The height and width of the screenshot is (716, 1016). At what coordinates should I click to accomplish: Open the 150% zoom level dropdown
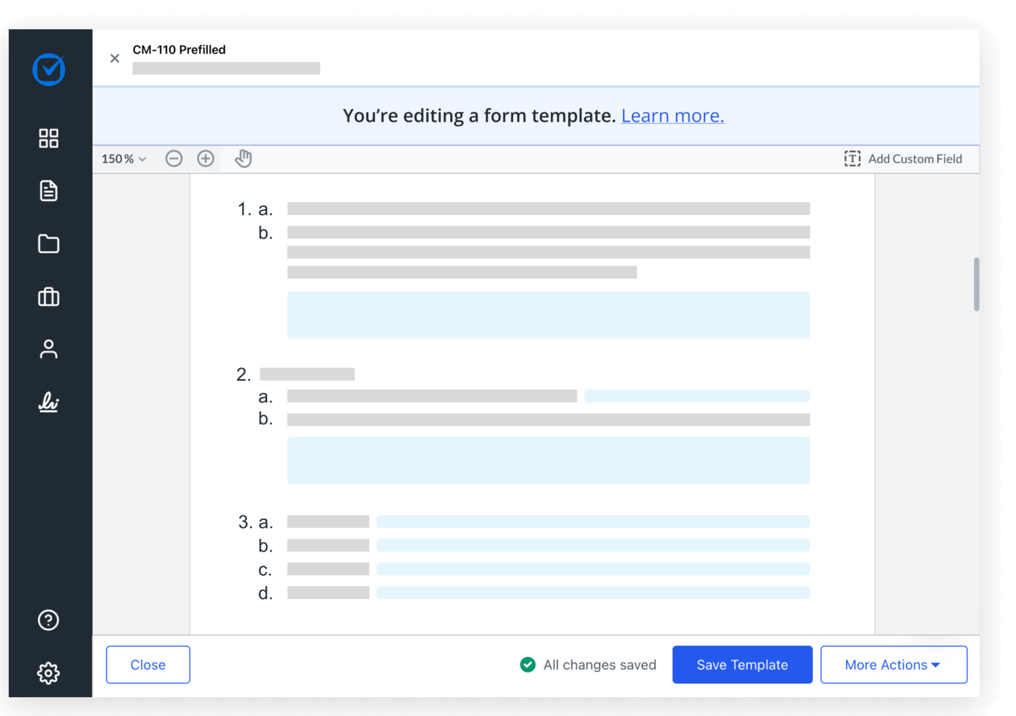123,158
